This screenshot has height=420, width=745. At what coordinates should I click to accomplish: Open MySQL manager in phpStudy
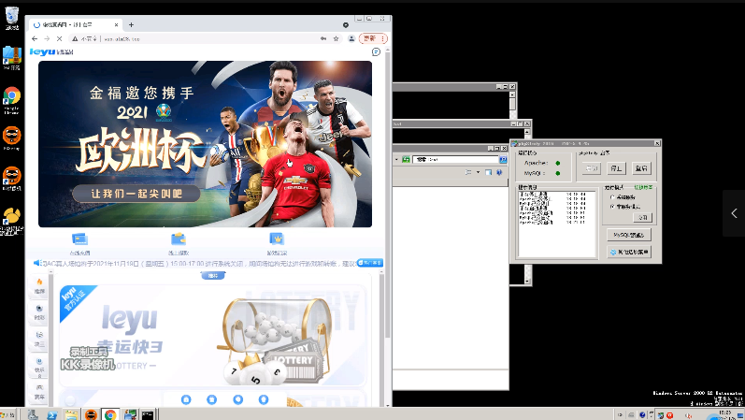(628, 235)
